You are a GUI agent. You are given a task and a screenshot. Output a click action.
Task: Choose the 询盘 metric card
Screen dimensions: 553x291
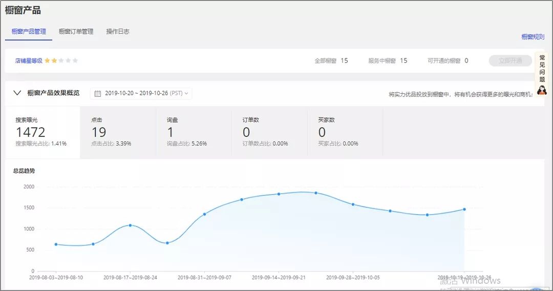[194, 132]
